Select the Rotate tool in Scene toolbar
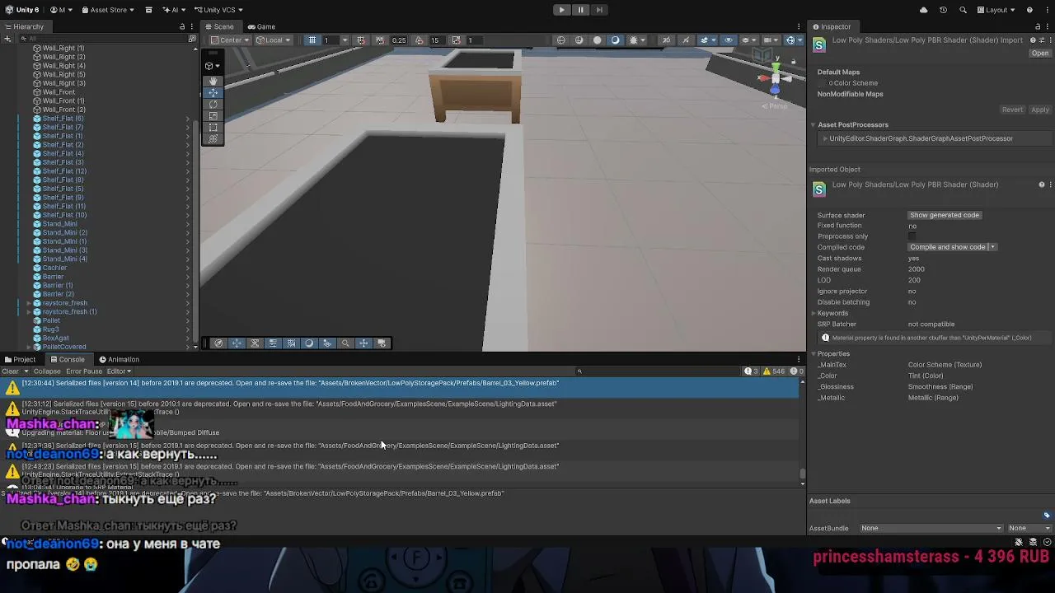Screen dimensions: 1055x593 (x=213, y=104)
